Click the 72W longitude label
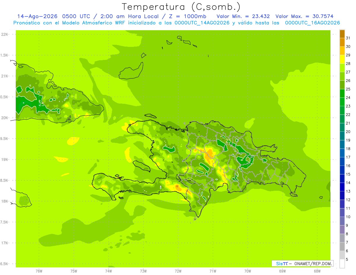Viewport: 356px width, 275px height. tap(178, 271)
